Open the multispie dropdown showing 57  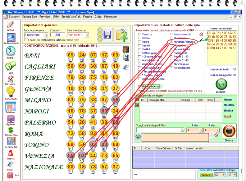(x=224, y=175)
